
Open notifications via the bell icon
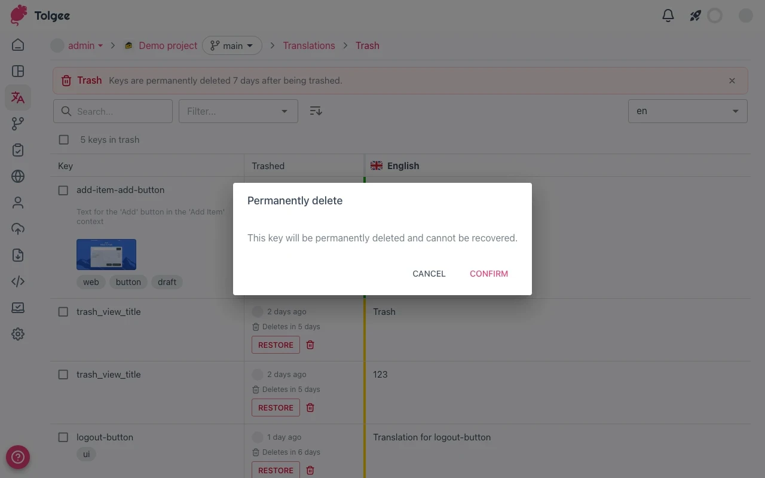coord(668,16)
